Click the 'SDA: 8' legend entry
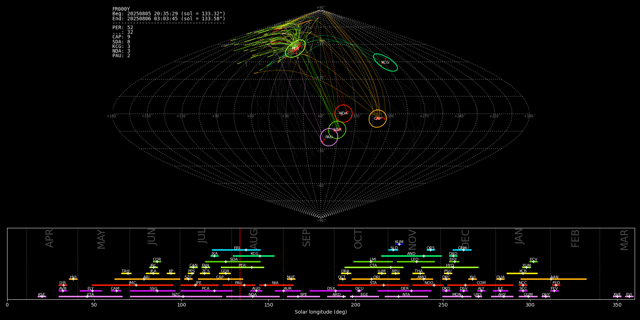 pos(121,42)
